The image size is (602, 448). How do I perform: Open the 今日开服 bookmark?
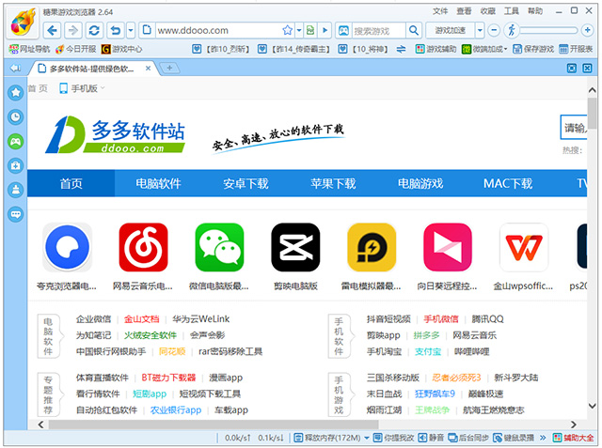click(76, 49)
